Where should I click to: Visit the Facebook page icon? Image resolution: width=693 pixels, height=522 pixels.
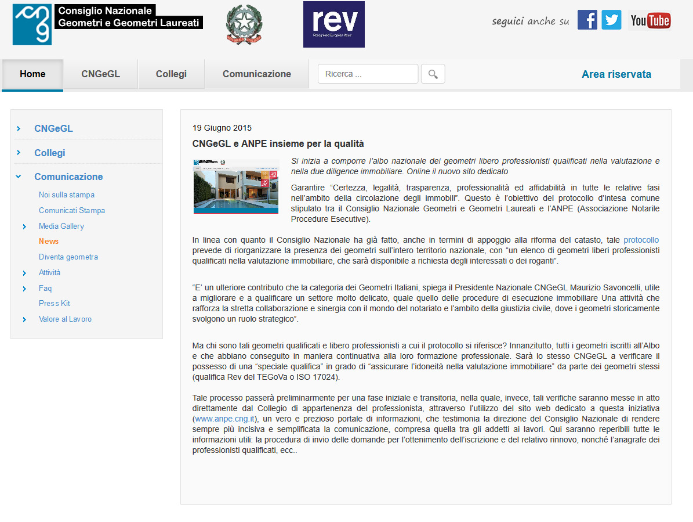click(587, 20)
